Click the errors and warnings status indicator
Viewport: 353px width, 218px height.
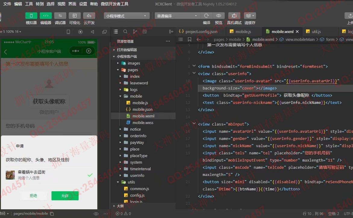point(123,213)
